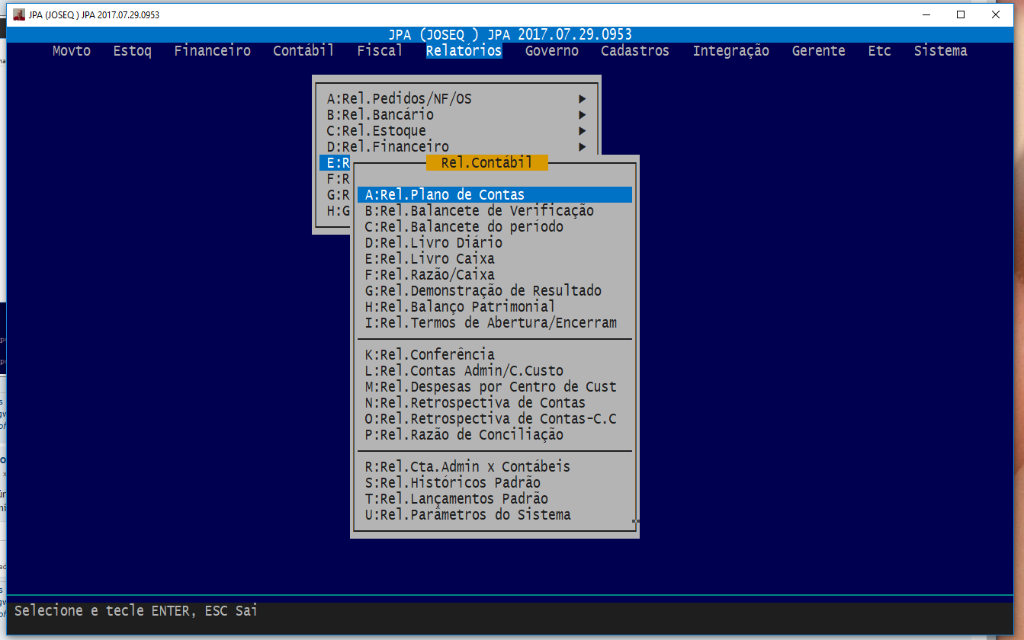Viewport: 1024px width, 640px height.
Task: Open T:Rel.Lançamentos Padrão report
Action: tap(495, 499)
